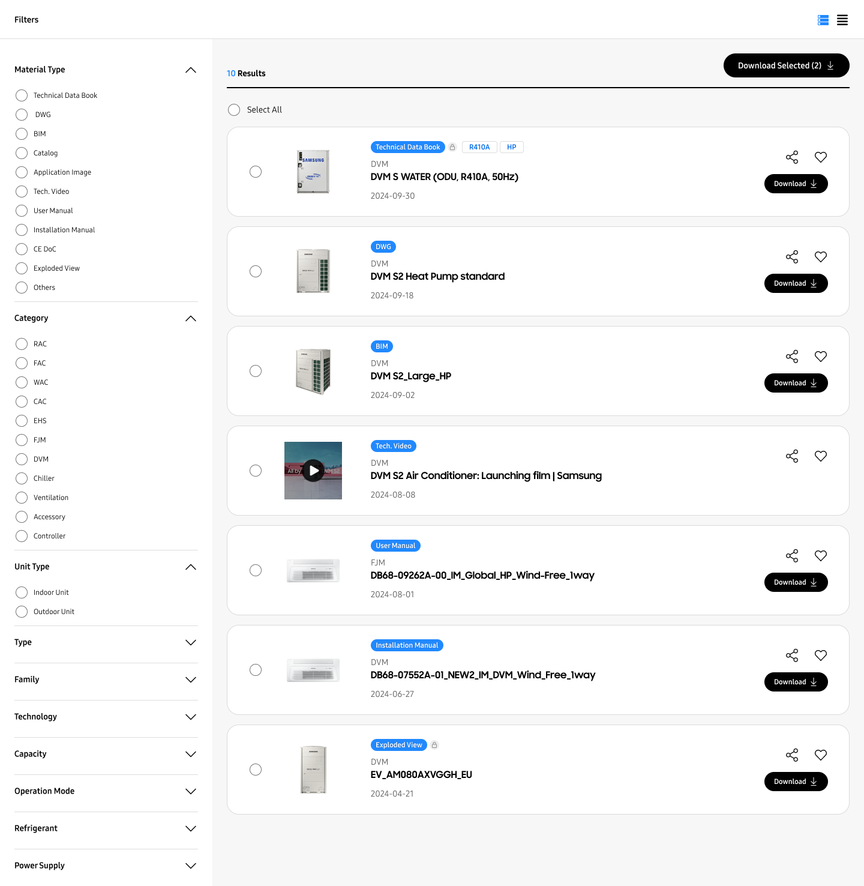864x886 pixels.
Task: Select the DVM S WATER result checkbox
Action: coord(256,172)
